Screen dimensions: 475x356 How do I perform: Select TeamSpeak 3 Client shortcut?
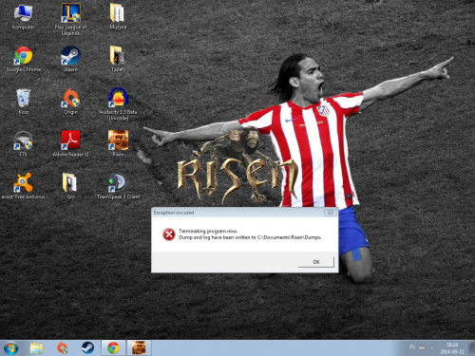[x=118, y=186]
